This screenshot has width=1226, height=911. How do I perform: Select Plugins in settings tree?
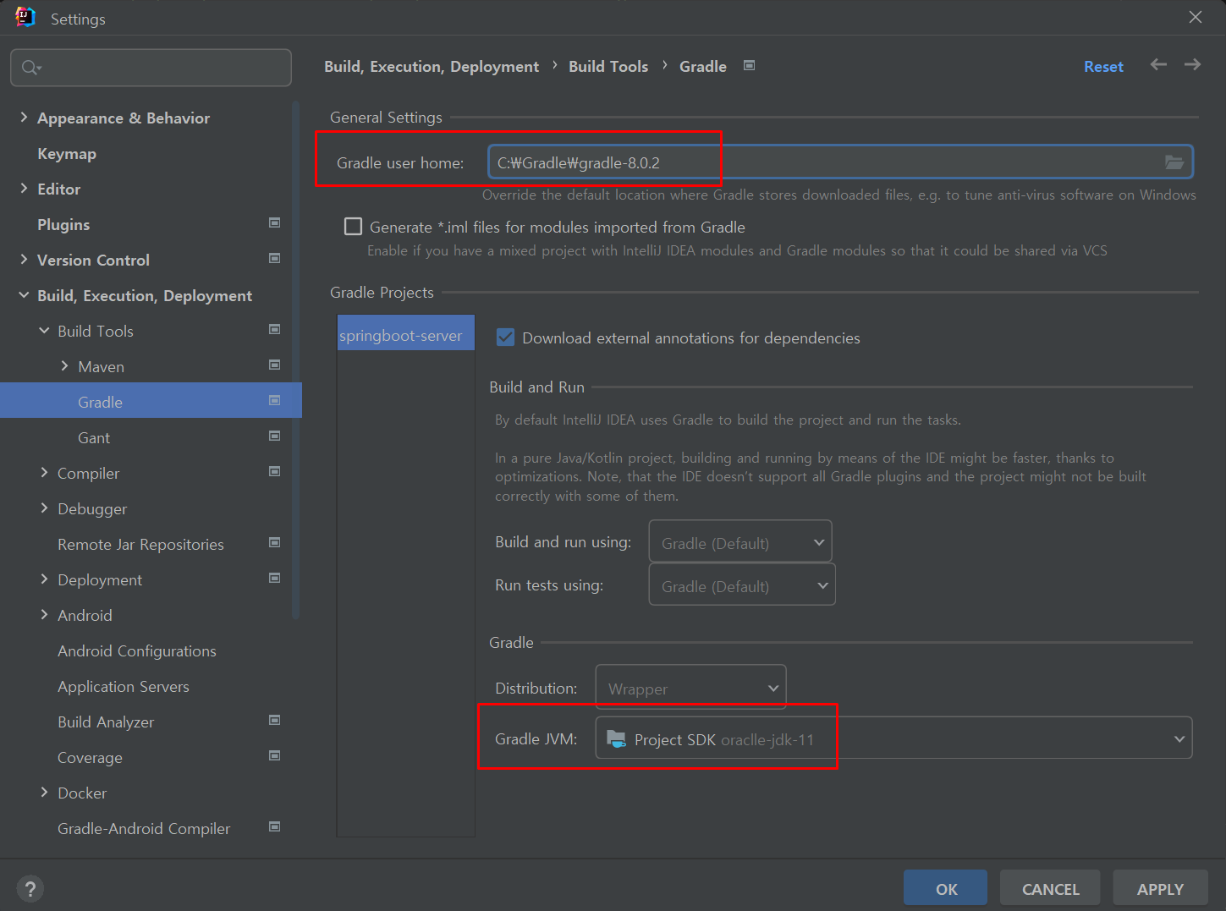(x=63, y=224)
